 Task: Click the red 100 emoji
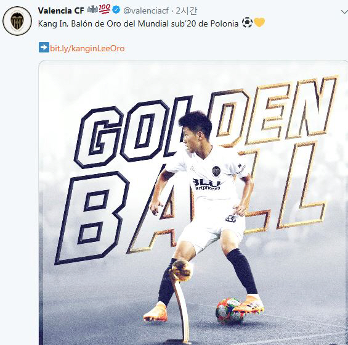point(105,9)
